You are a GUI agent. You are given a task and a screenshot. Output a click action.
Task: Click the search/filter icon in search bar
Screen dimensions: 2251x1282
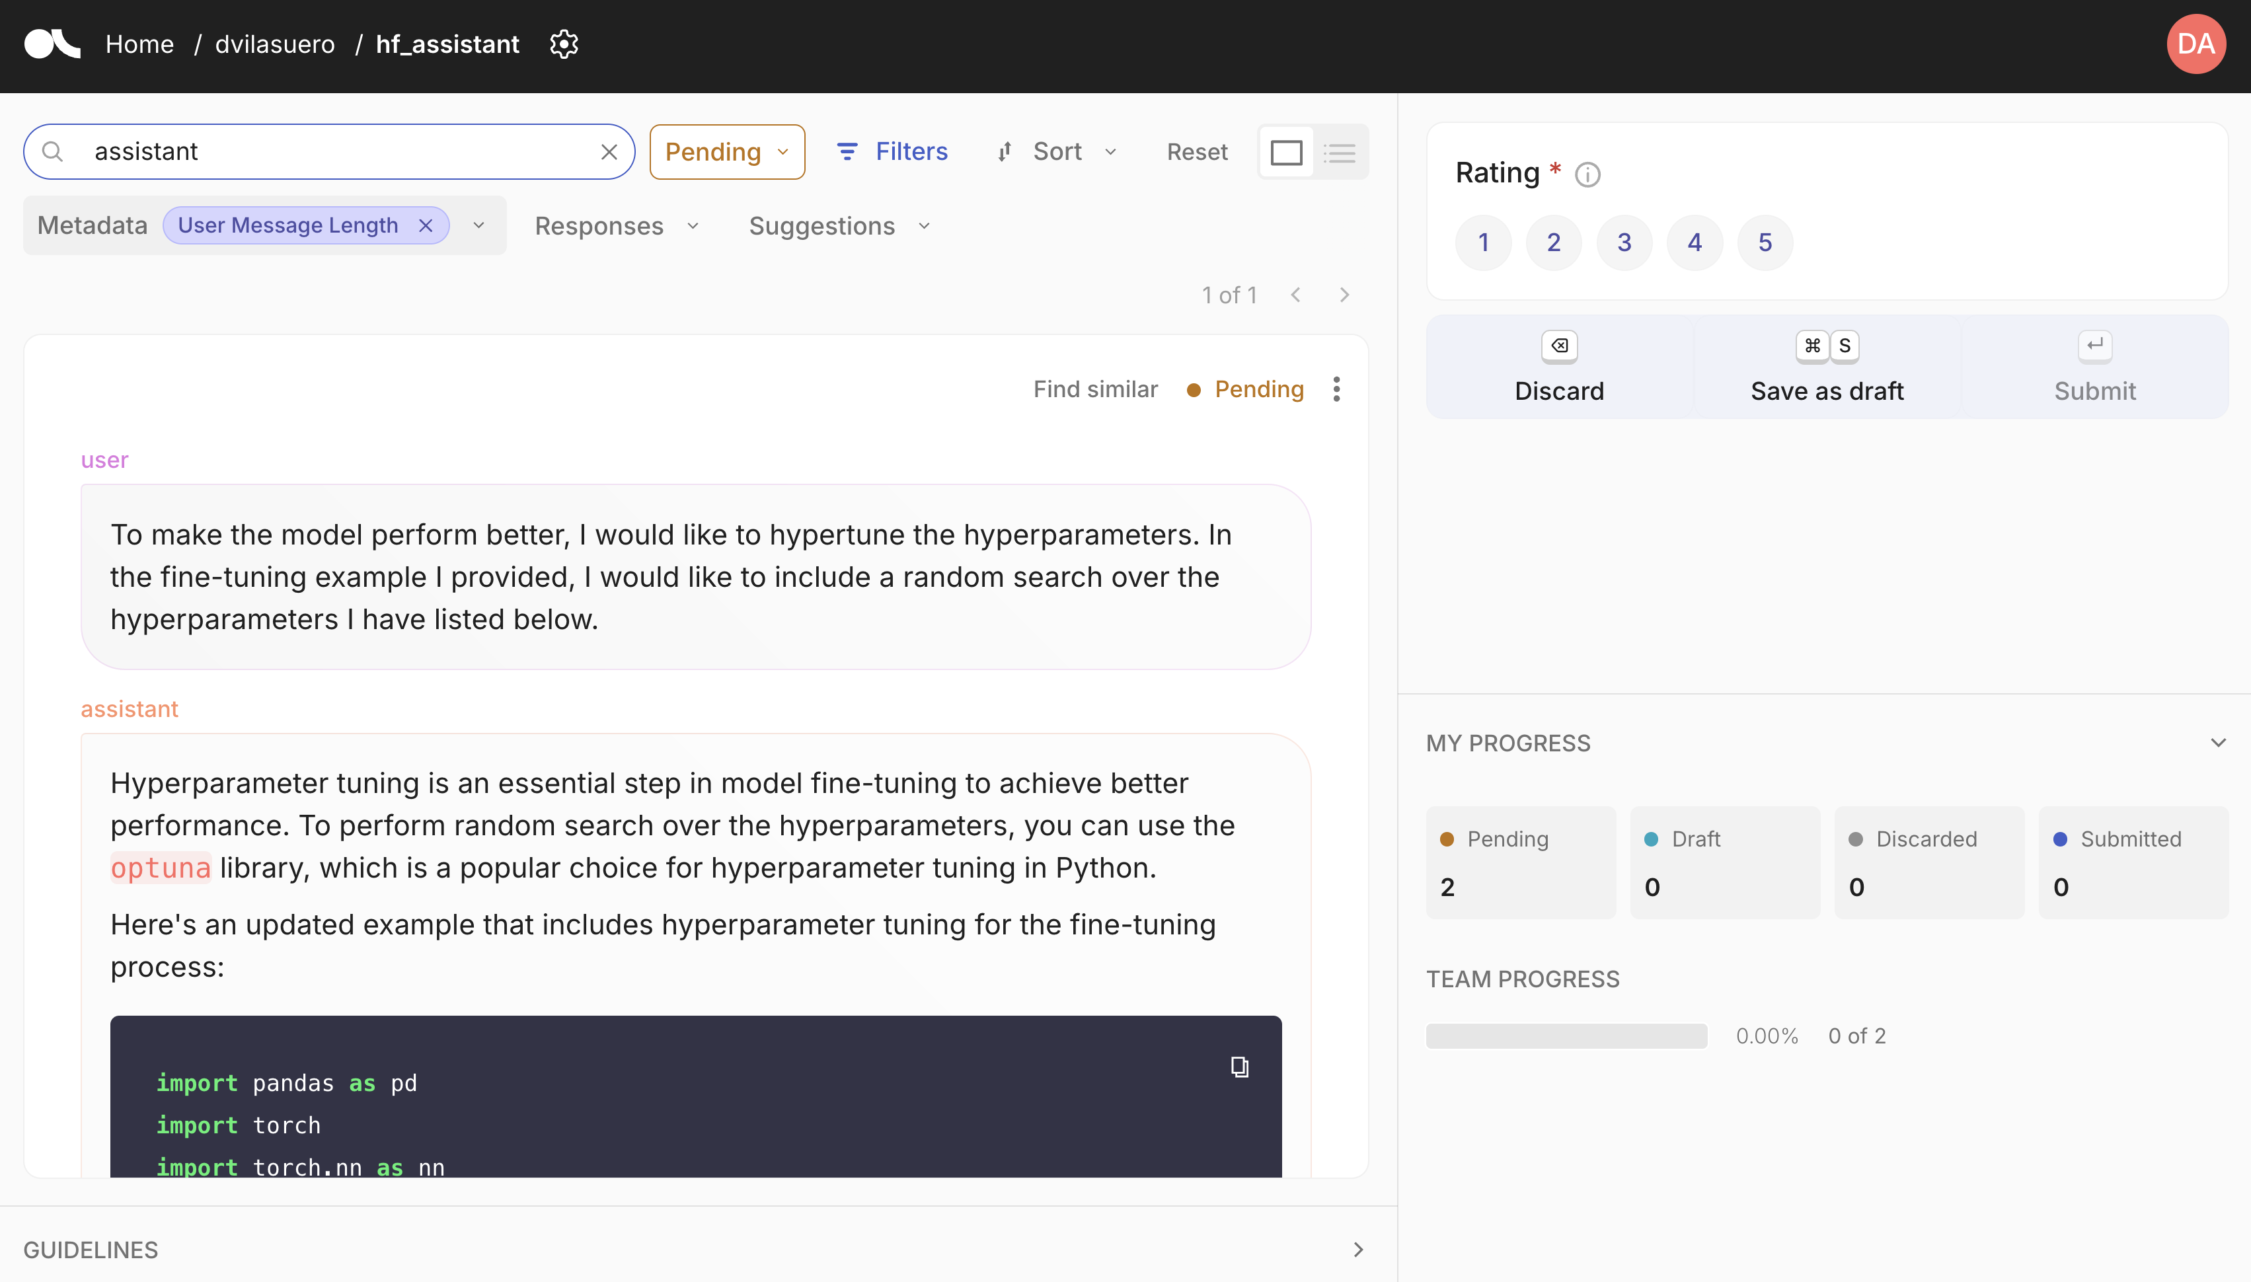tap(54, 151)
